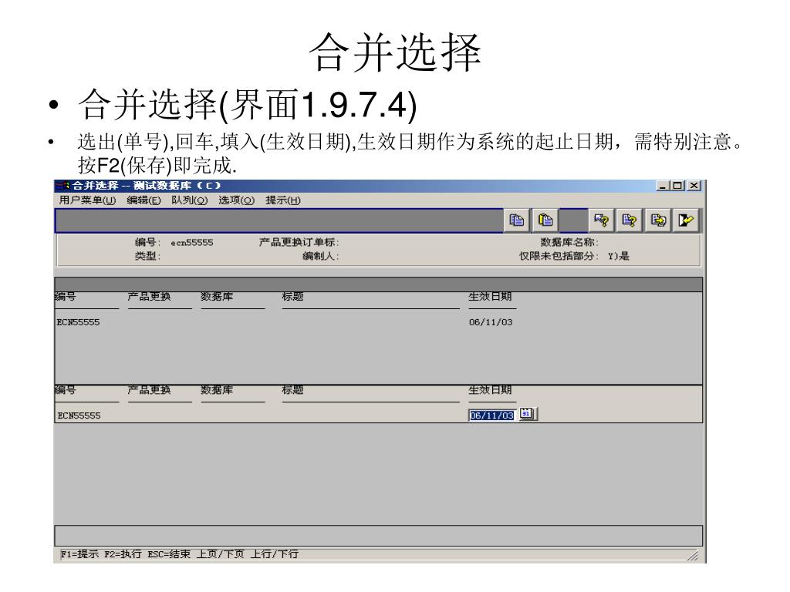Select ECN55555 in the lower frame

tap(79, 415)
